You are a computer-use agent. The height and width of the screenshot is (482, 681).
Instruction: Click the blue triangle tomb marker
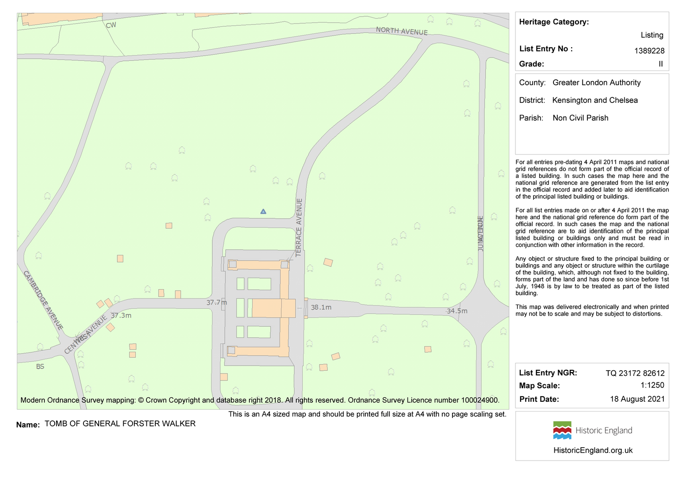[263, 212]
